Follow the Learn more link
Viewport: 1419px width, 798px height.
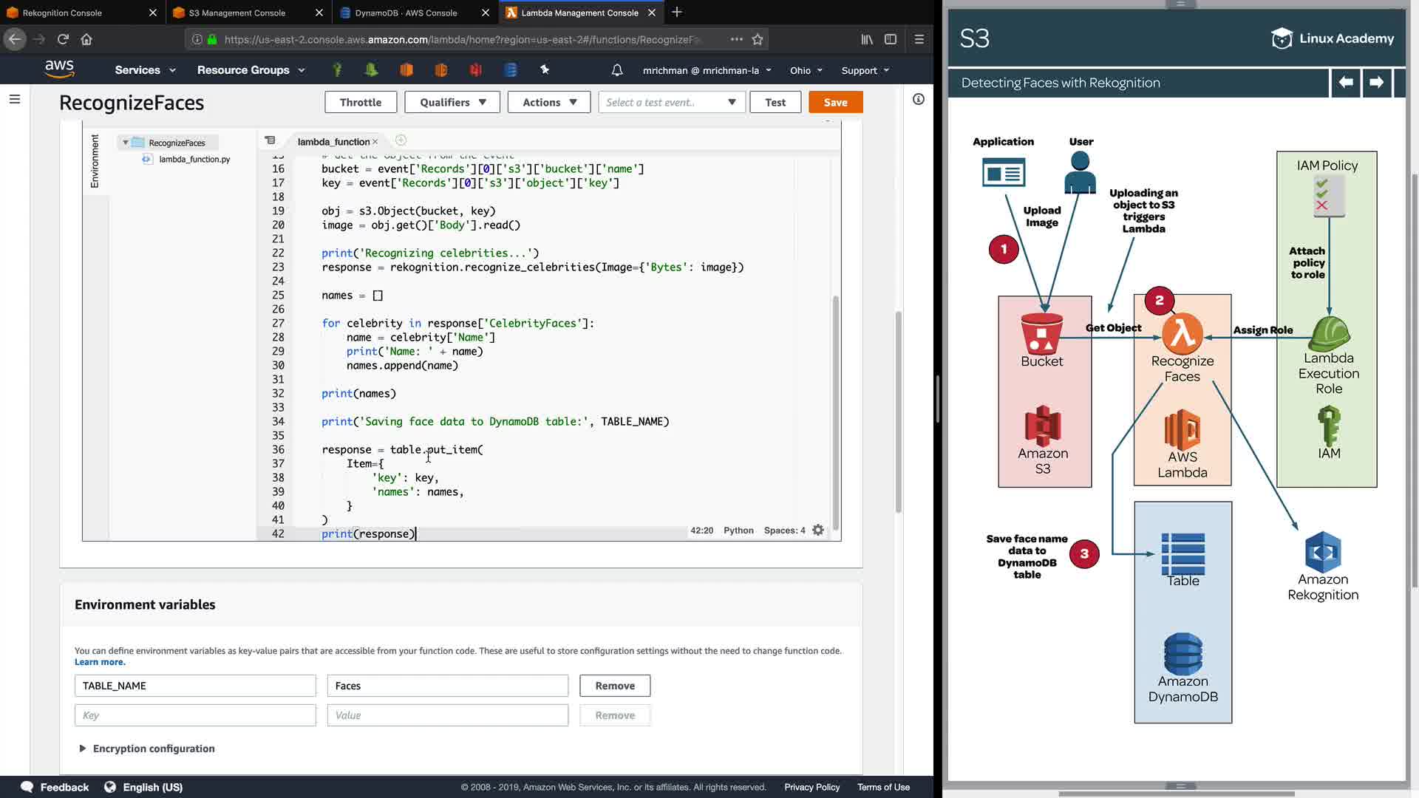pos(100,662)
